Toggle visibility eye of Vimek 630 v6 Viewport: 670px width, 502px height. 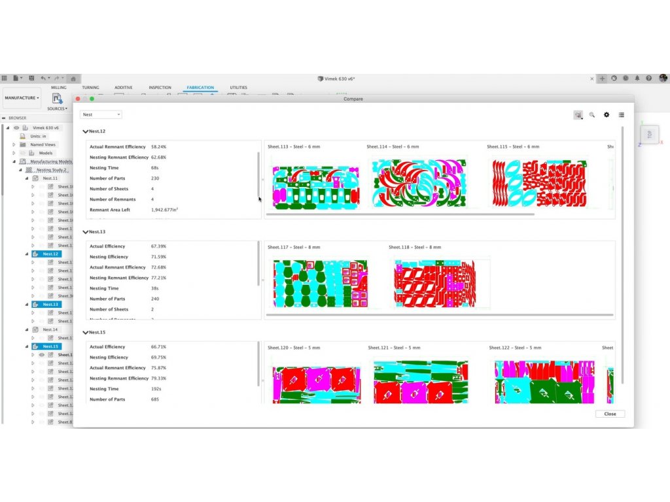(16, 127)
